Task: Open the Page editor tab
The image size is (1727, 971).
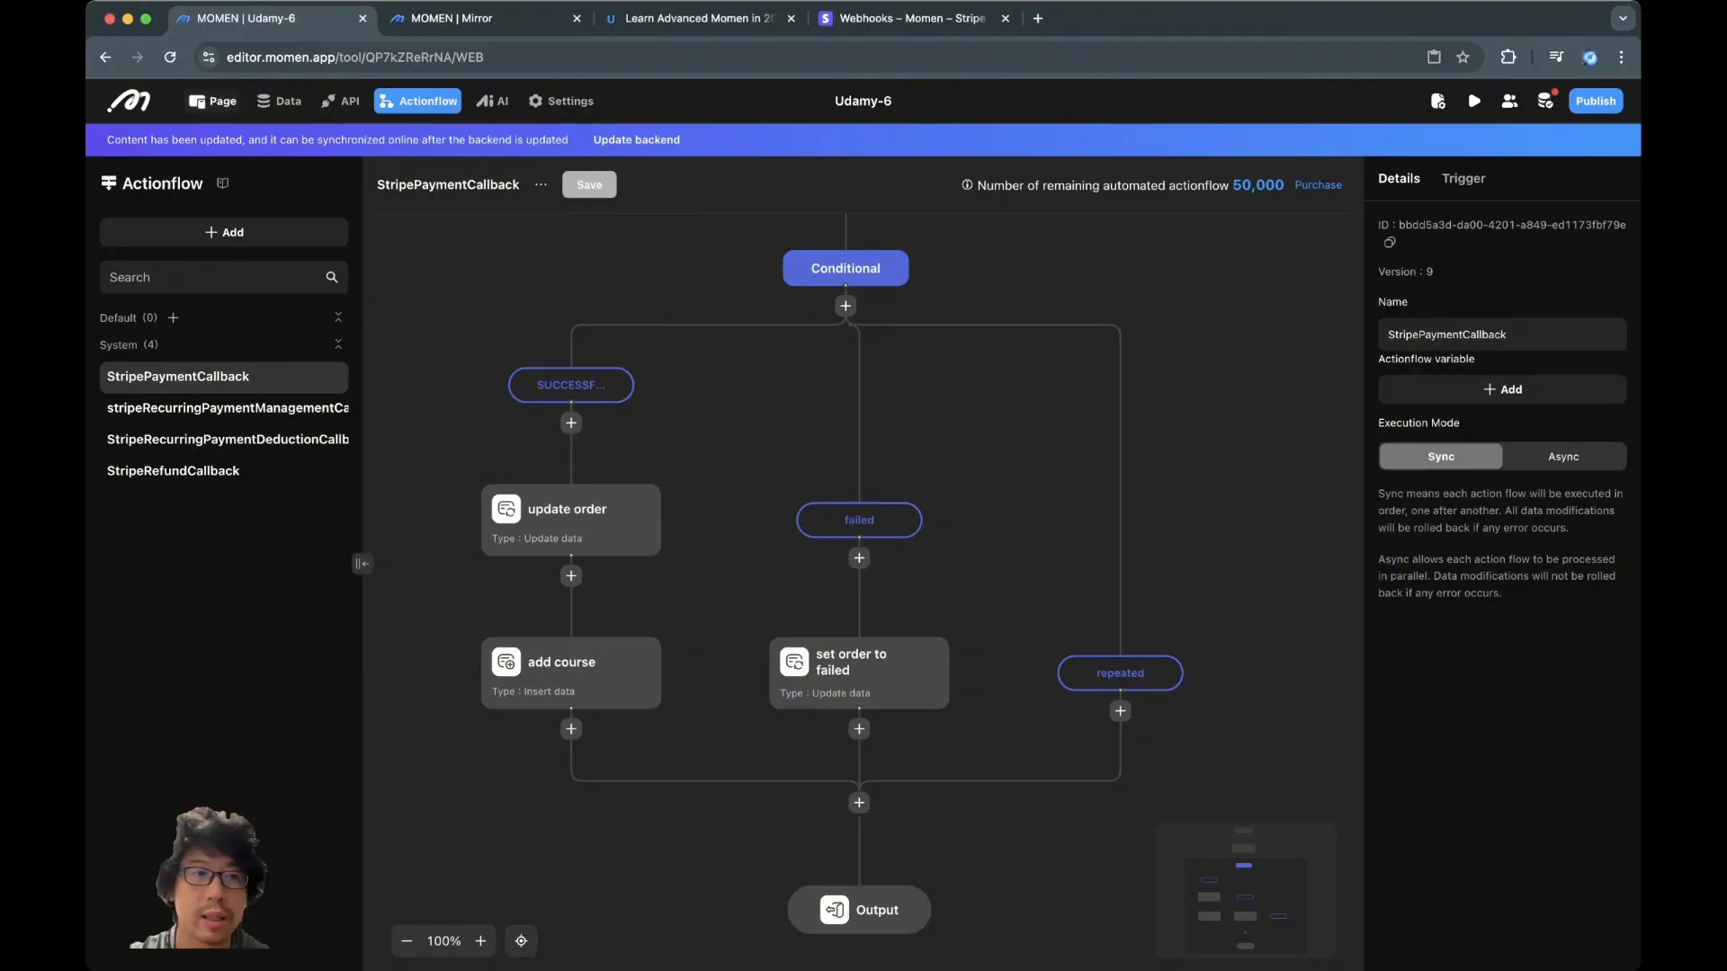Action: coord(212,102)
